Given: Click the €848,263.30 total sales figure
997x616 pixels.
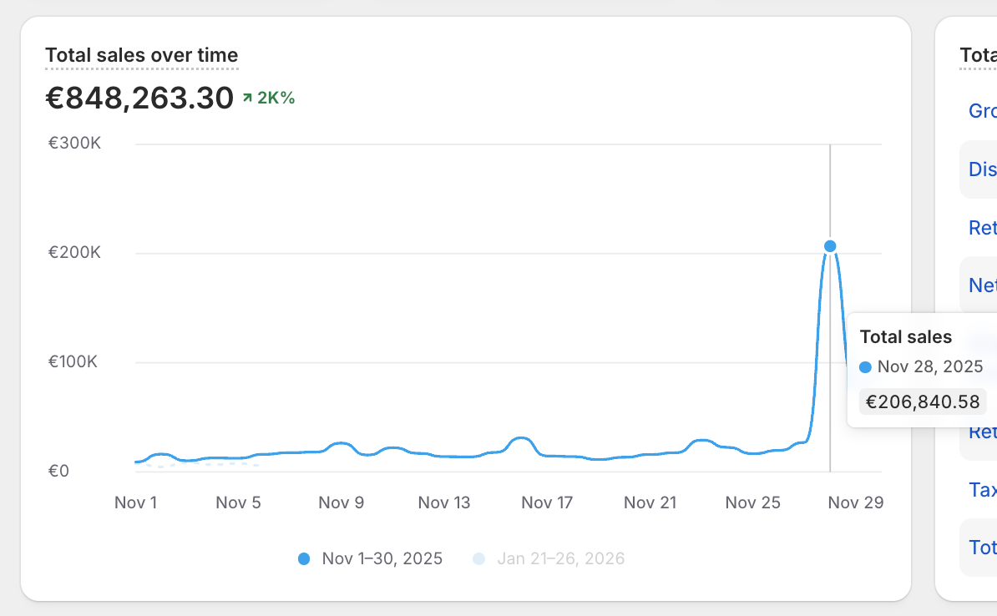Looking at the screenshot, I should tap(139, 98).
